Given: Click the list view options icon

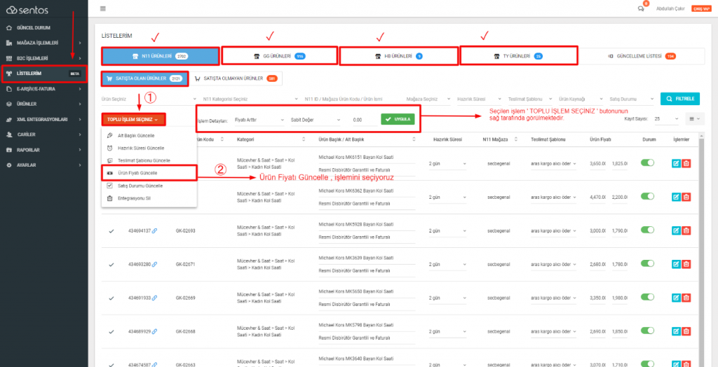Looking at the screenshot, I should pyautogui.click(x=693, y=119).
